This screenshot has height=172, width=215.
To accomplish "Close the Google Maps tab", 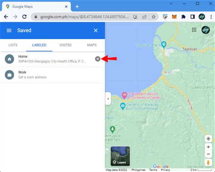I will point(66,7).
